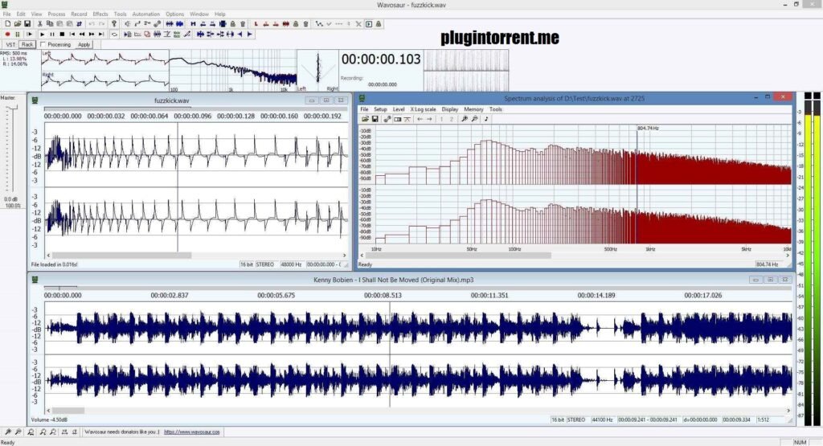Open the Effects menu
823x446 pixels.
(100, 14)
